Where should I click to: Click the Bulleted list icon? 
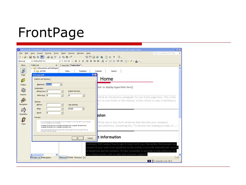click(x=114, y=61)
